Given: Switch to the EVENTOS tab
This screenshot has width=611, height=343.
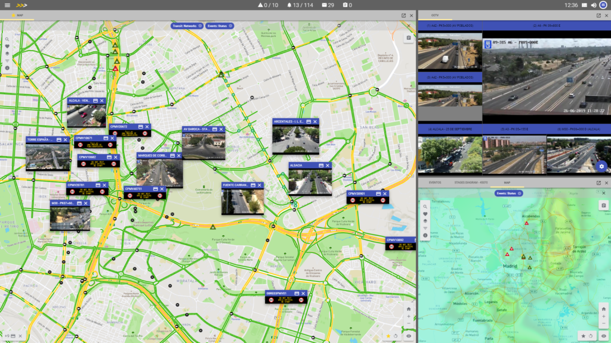Looking at the screenshot, I should tap(436, 182).
